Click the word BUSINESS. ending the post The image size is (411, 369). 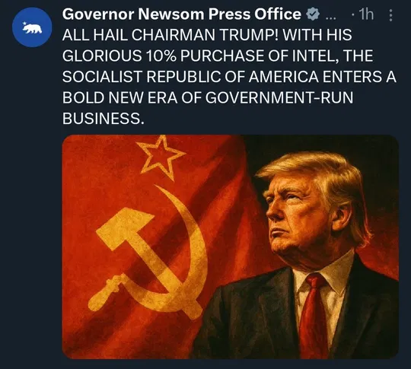pyautogui.click(x=104, y=119)
